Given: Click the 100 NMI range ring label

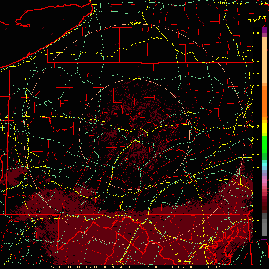Looking at the screenshot, I should (134, 24).
